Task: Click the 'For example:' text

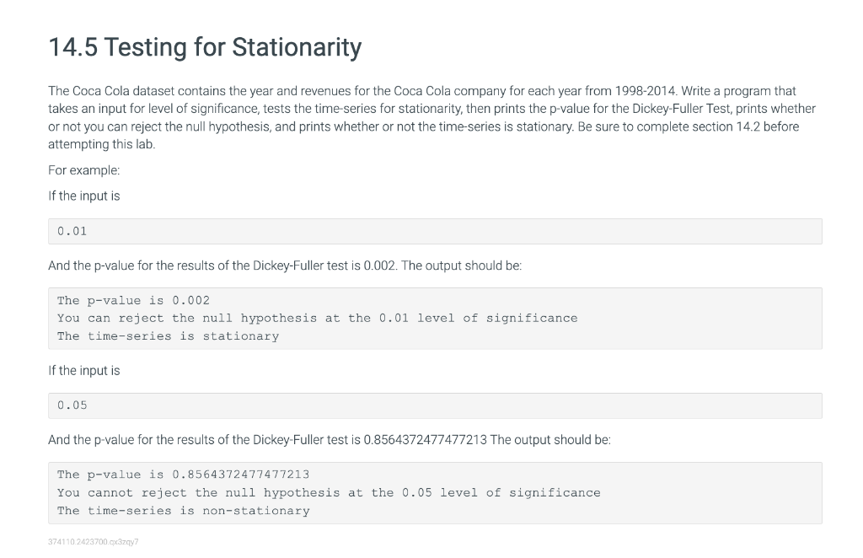Action: [x=83, y=170]
